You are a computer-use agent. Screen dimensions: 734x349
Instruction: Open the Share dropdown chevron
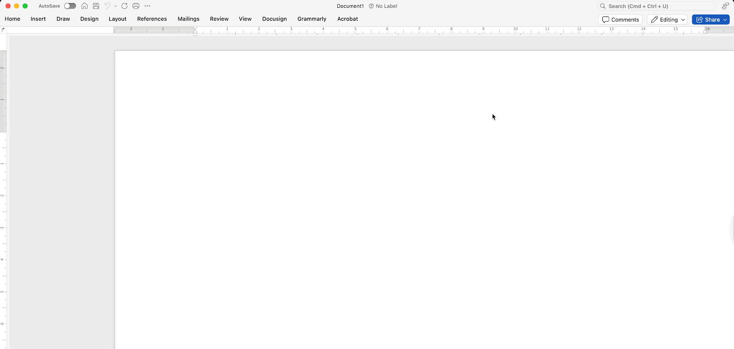(x=725, y=20)
